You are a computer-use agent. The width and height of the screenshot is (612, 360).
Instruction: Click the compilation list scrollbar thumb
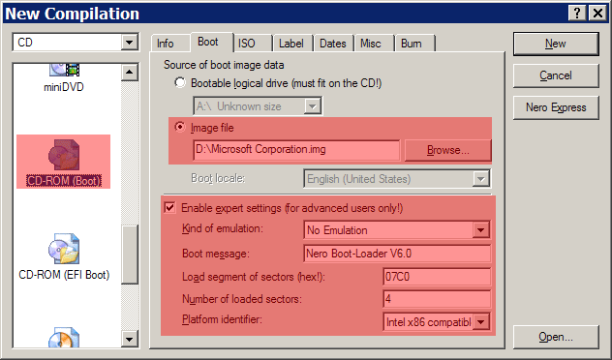[129, 255]
